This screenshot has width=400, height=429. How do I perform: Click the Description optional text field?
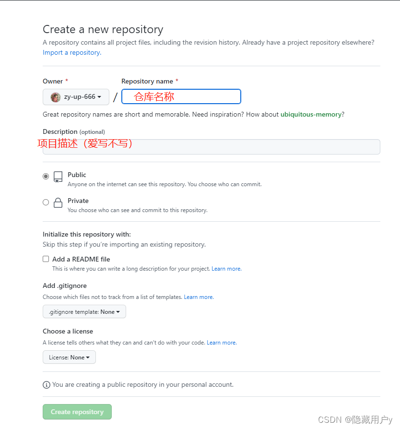click(x=211, y=147)
